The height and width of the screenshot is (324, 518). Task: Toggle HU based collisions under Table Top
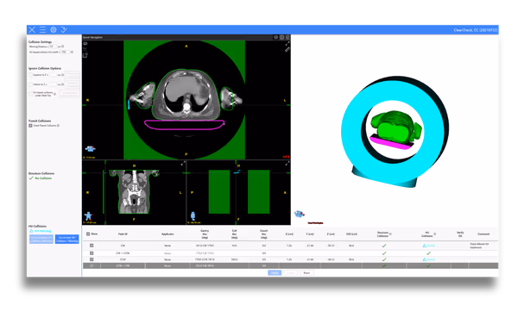coord(30,94)
